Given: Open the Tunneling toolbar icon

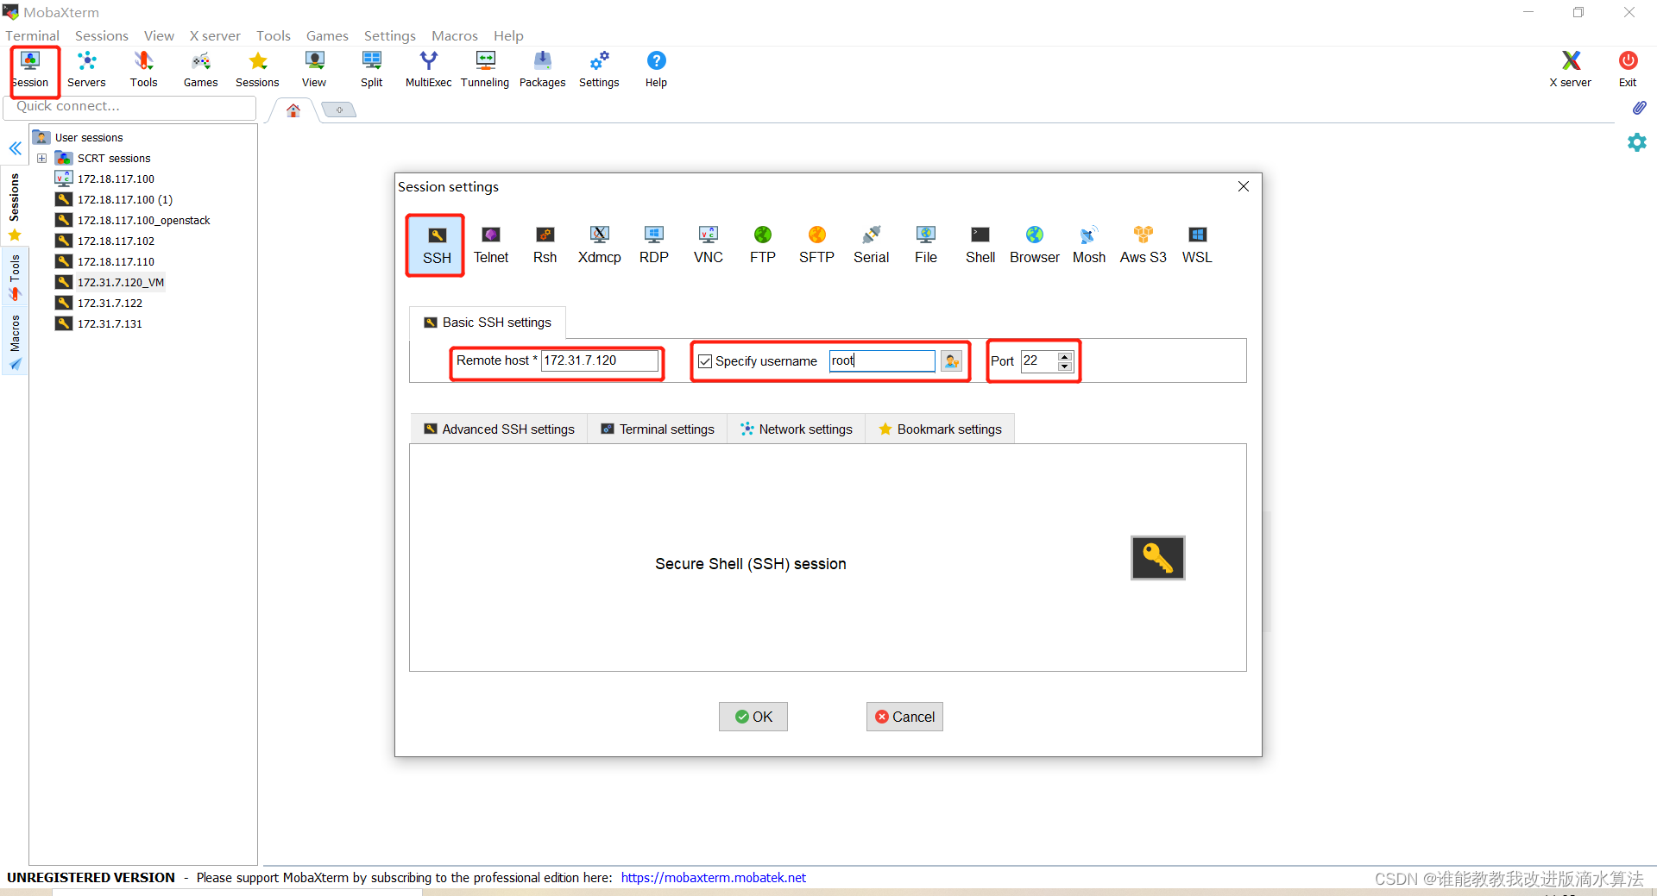Looking at the screenshot, I should pos(485,70).
